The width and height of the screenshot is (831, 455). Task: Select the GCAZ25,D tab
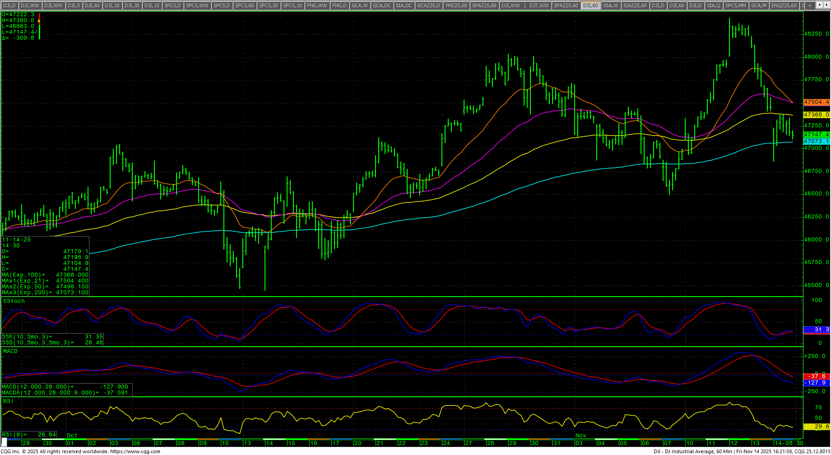click(428, 5)
